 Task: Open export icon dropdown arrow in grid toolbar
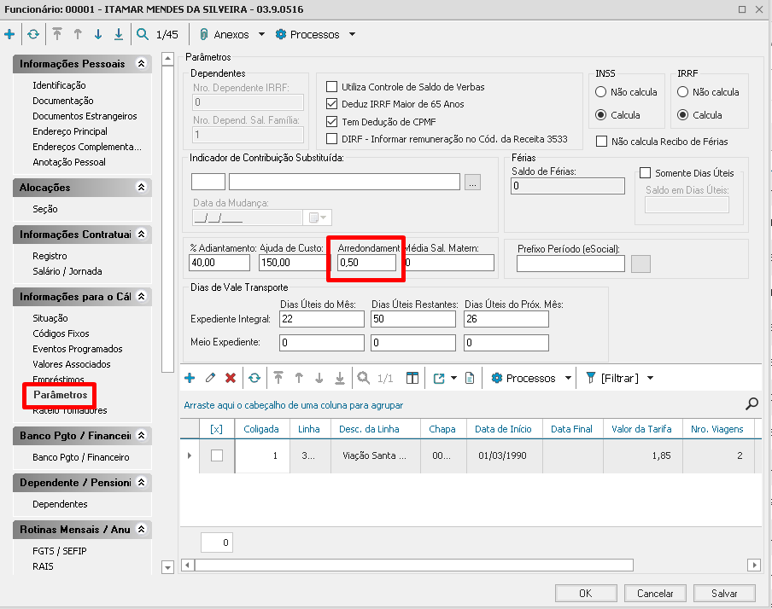click(454, 378)
